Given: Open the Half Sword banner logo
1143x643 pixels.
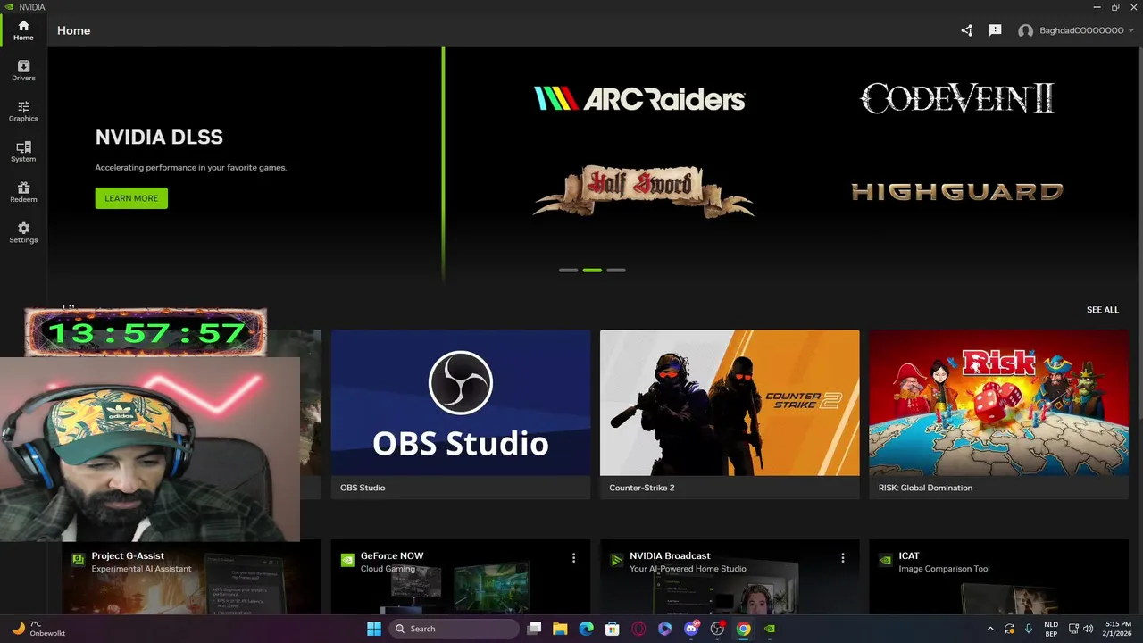Looking at the screenshot, I should pos(643,189).
